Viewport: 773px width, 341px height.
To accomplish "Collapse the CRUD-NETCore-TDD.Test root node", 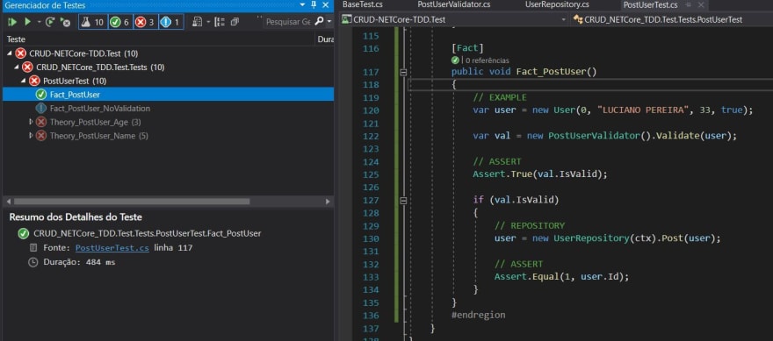I will [10, 53].
